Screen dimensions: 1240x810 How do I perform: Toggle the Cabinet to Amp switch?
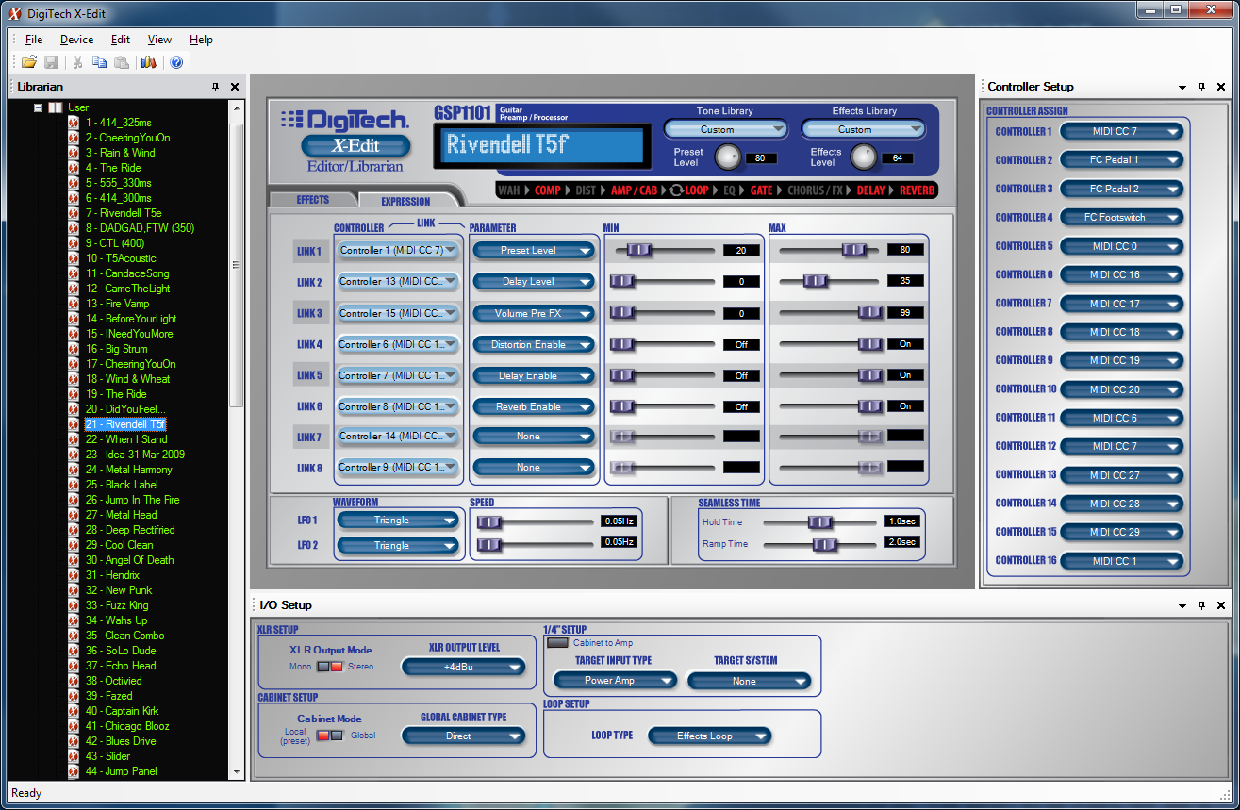(x=557, y=643)
